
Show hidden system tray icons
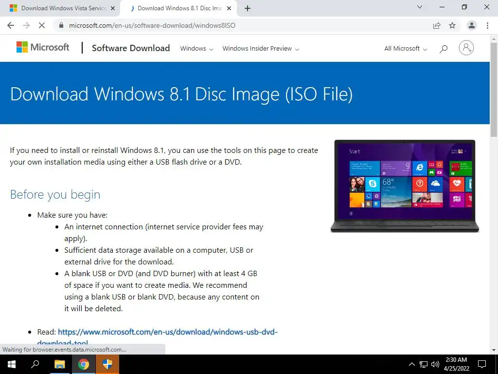(x=411, y=364)
